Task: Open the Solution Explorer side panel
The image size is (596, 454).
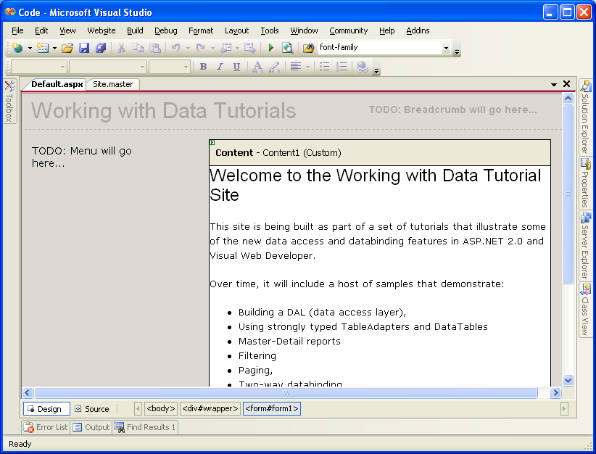Action: click(x=585, y=117)
